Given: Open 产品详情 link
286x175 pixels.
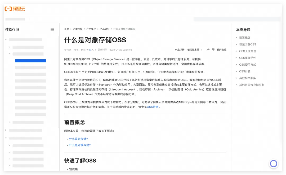Looking at the screenshot, I should 180,50.
